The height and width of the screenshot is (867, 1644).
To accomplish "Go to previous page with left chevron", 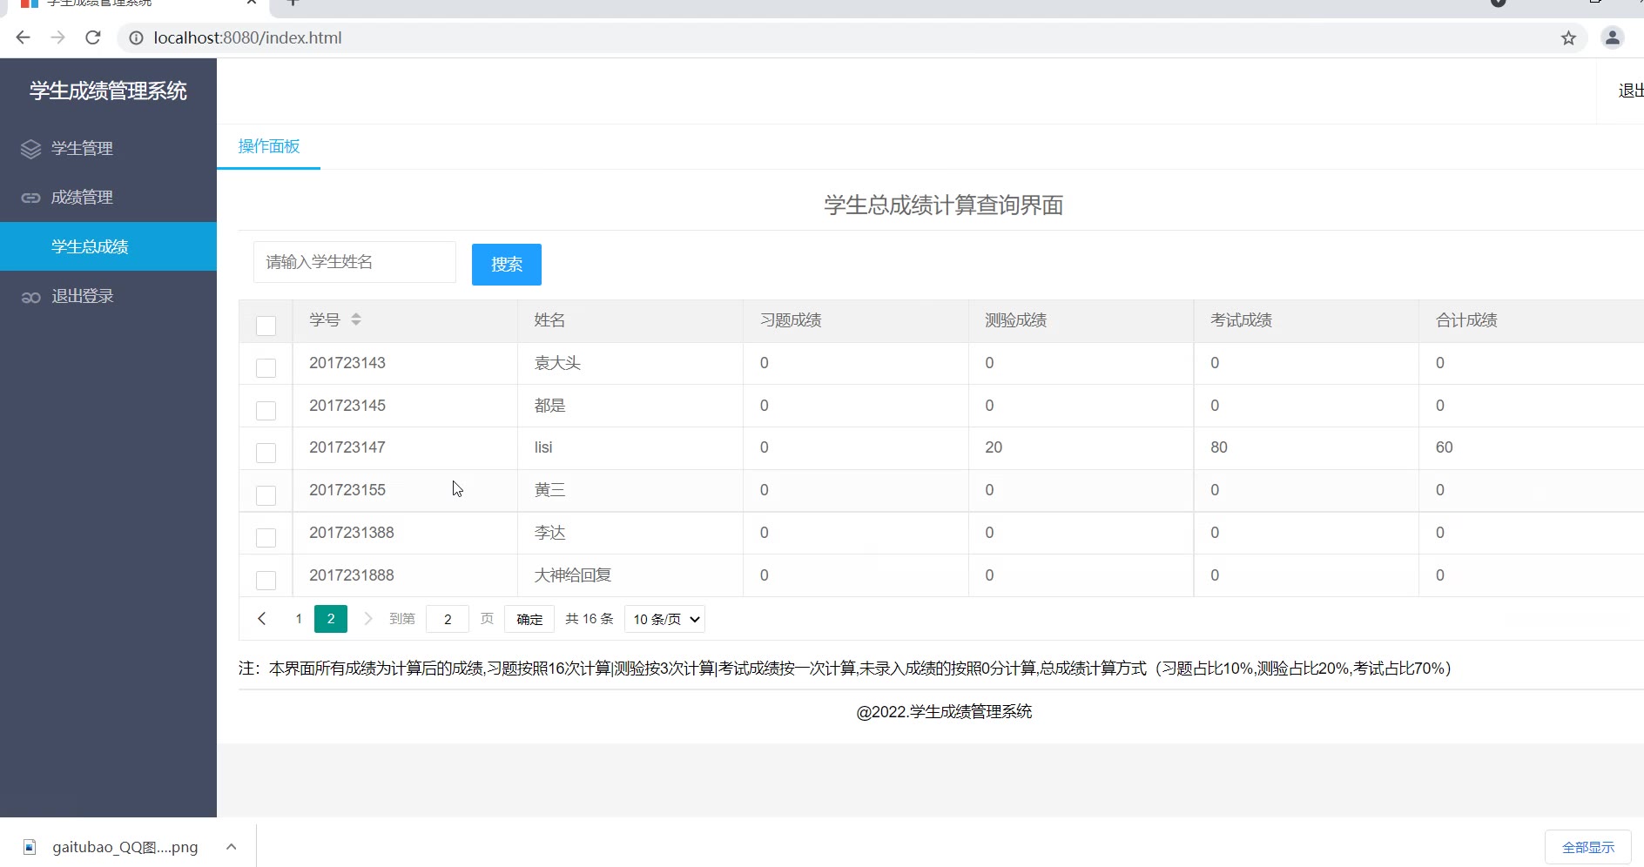I will point(261,619).
